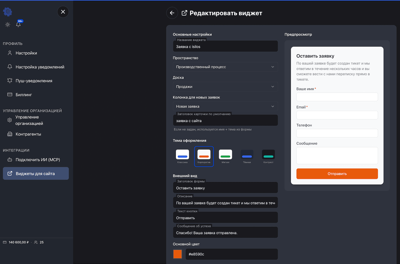400x264 pixels.
Task: Select the Классика theme
Action: [x=182, y=156]
